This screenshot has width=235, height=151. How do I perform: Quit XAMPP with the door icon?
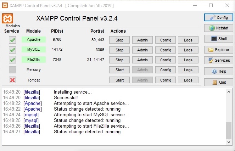(218, 82)
